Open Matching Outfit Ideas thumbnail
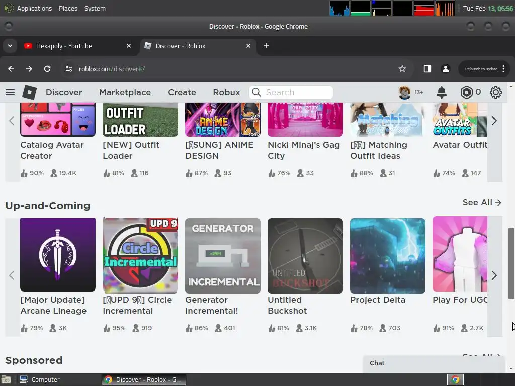 [388, 120]
